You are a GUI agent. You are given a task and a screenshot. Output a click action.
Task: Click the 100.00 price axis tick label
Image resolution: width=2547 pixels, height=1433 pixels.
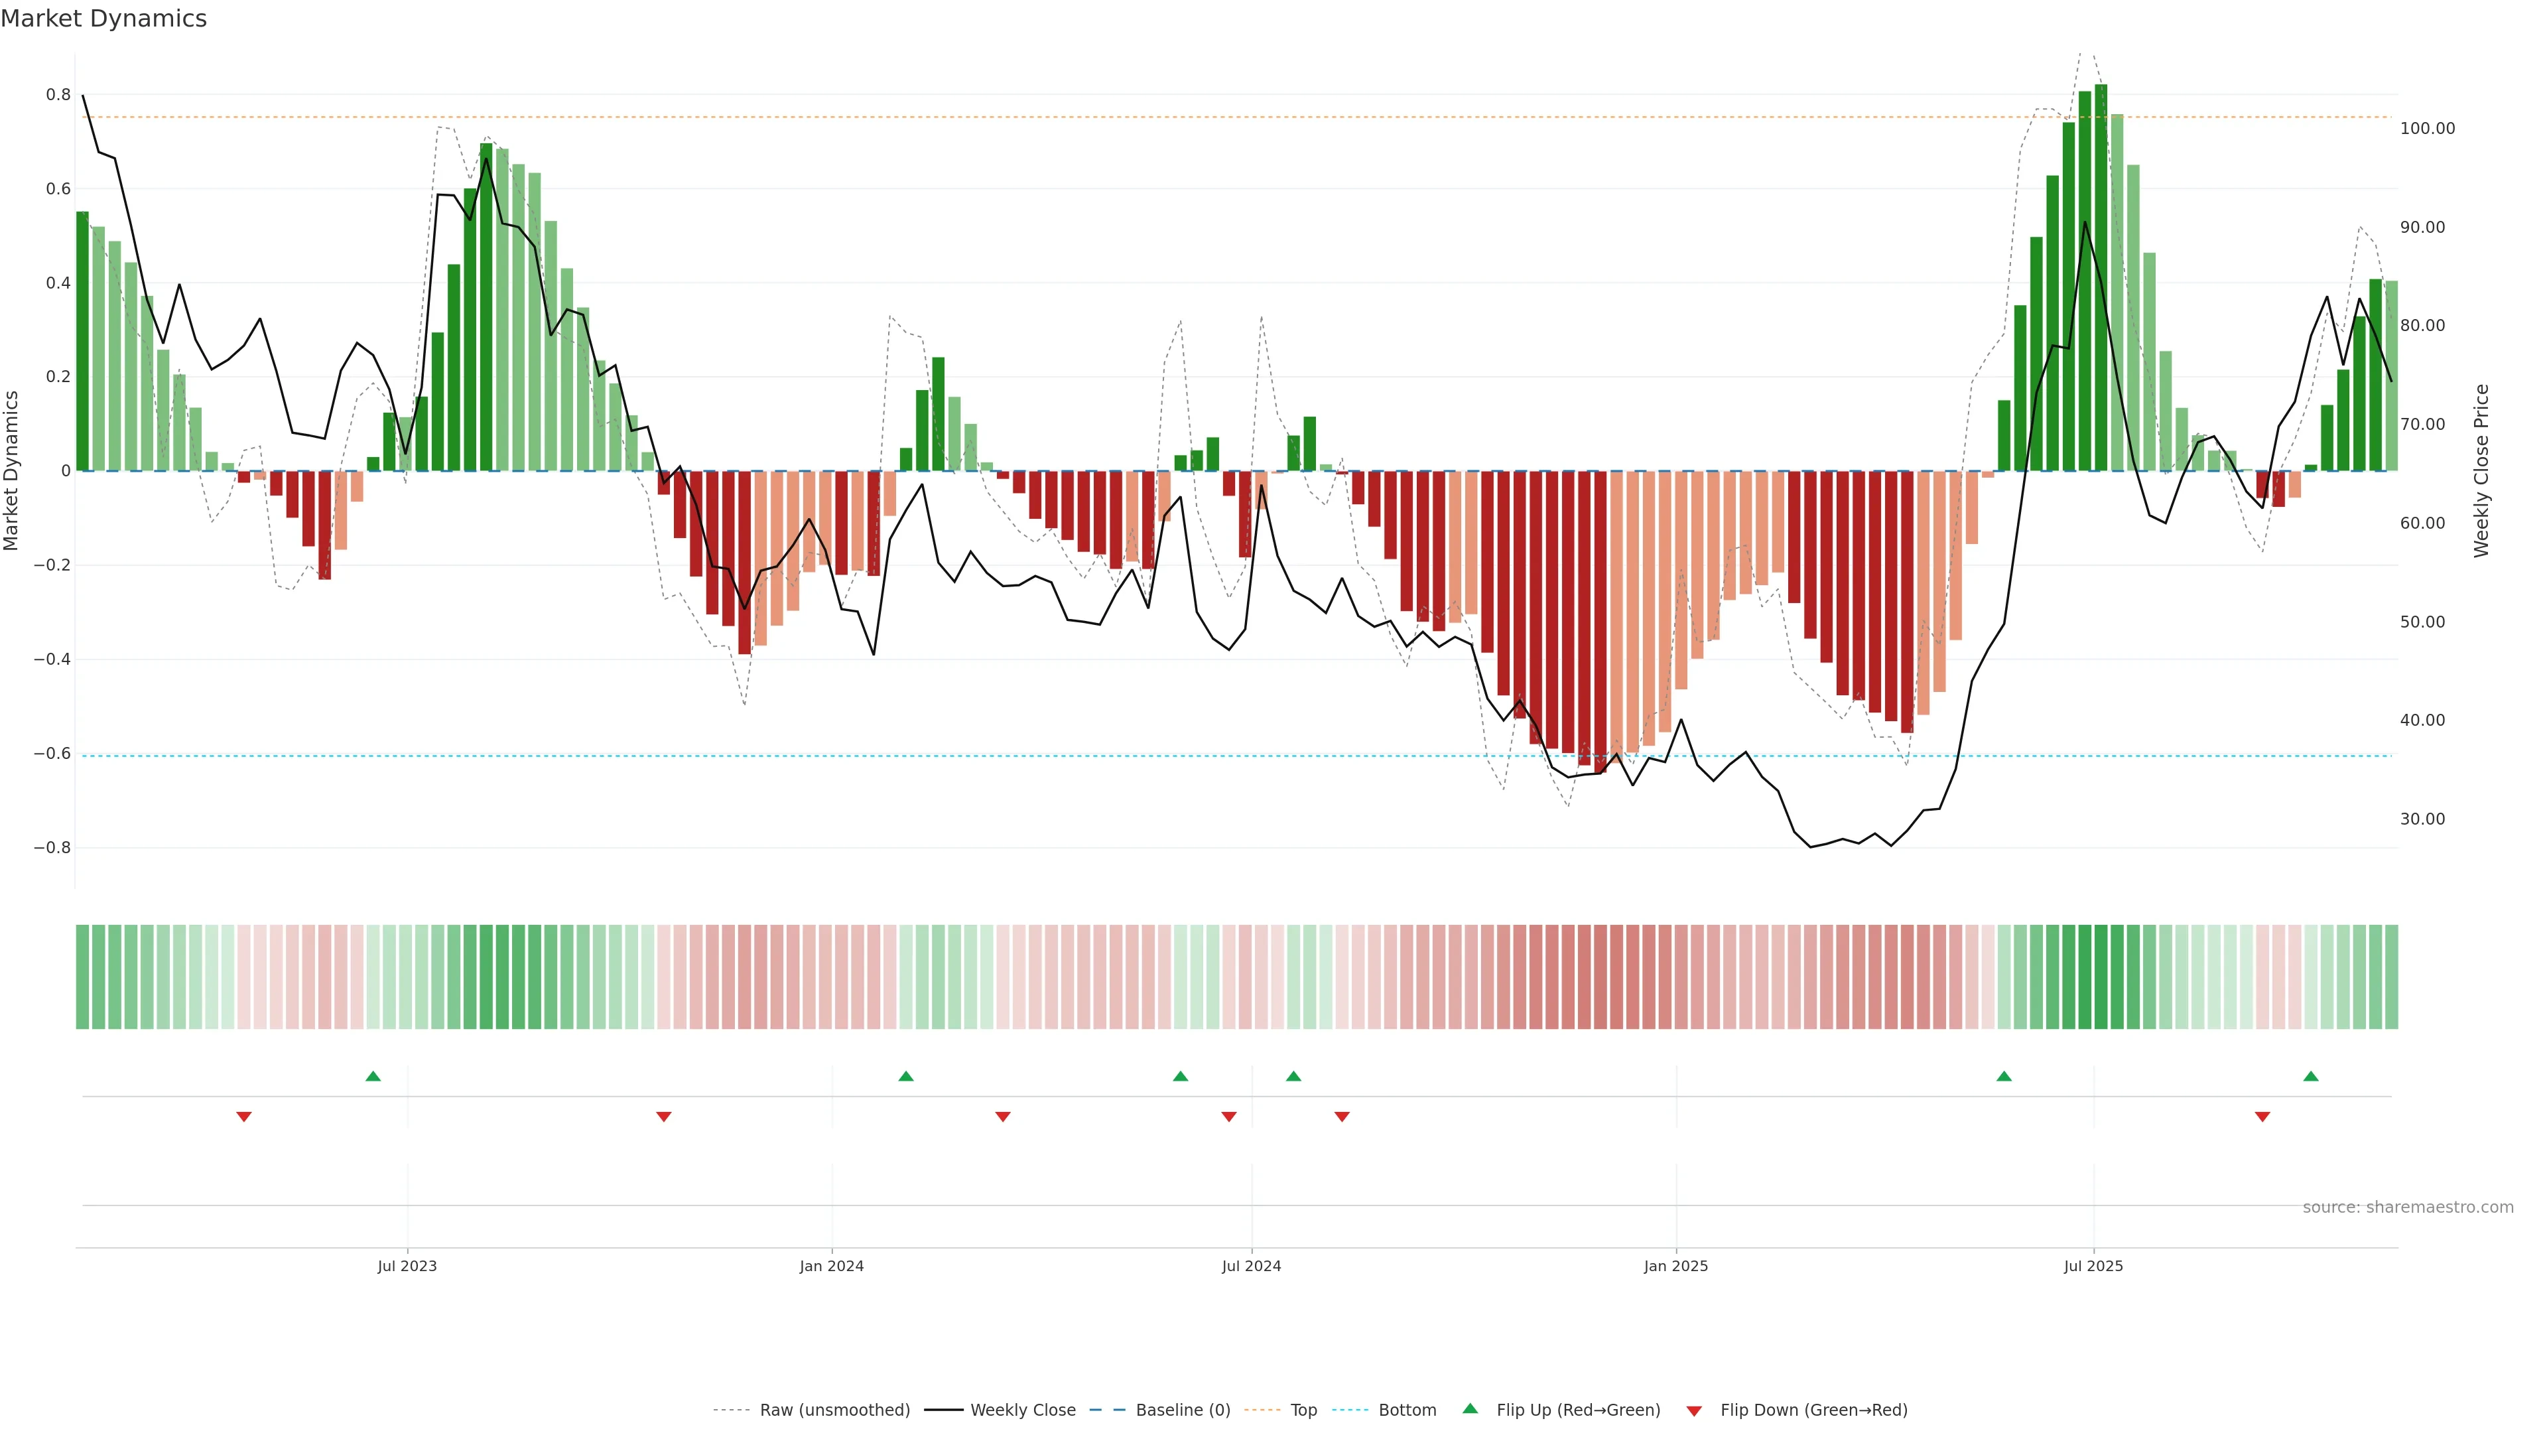point(2428,129)
